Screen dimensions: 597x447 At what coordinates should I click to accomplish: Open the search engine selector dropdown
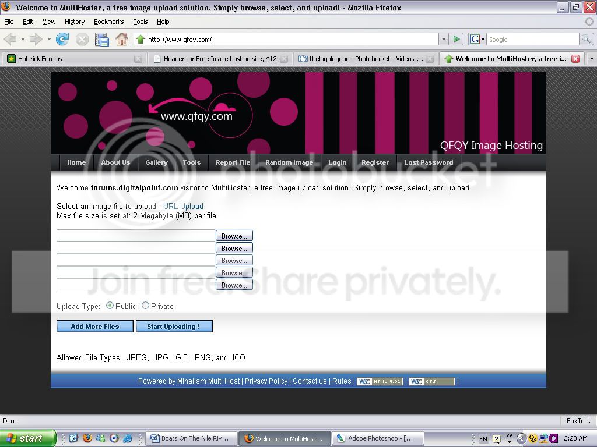[483, 39]
